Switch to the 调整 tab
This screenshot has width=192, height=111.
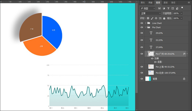pos(150,2)
